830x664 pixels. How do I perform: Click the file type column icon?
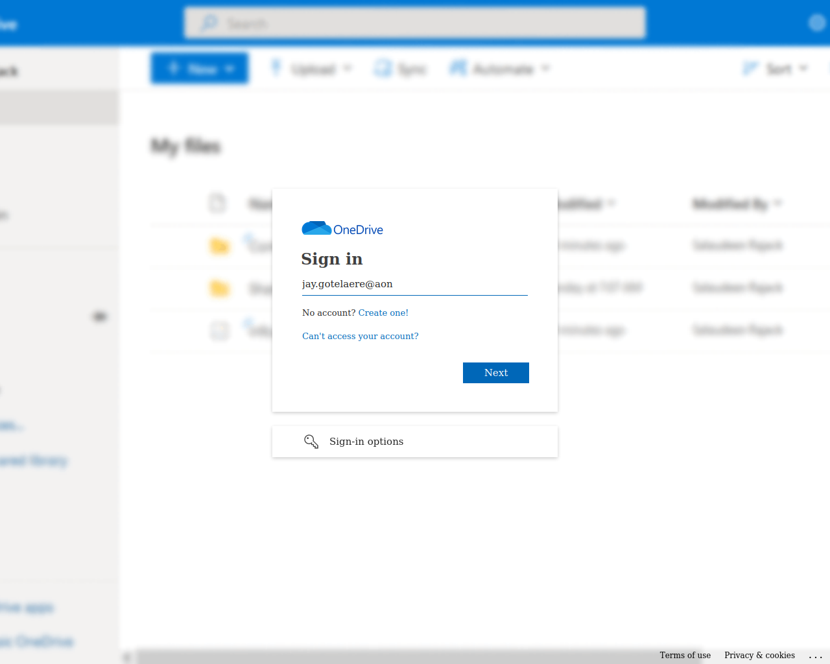coord(218,203)
